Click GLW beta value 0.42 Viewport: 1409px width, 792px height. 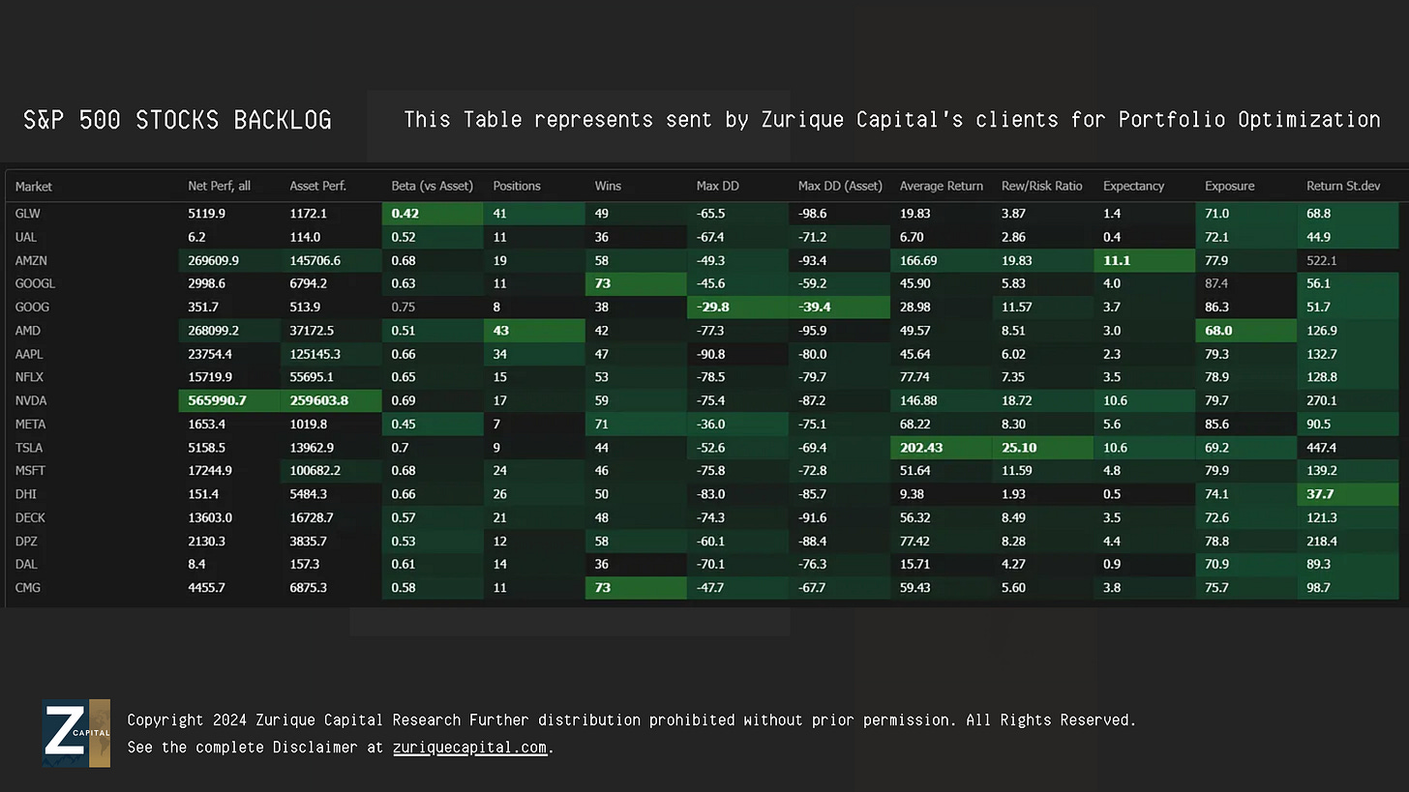[x=405, y=214]
